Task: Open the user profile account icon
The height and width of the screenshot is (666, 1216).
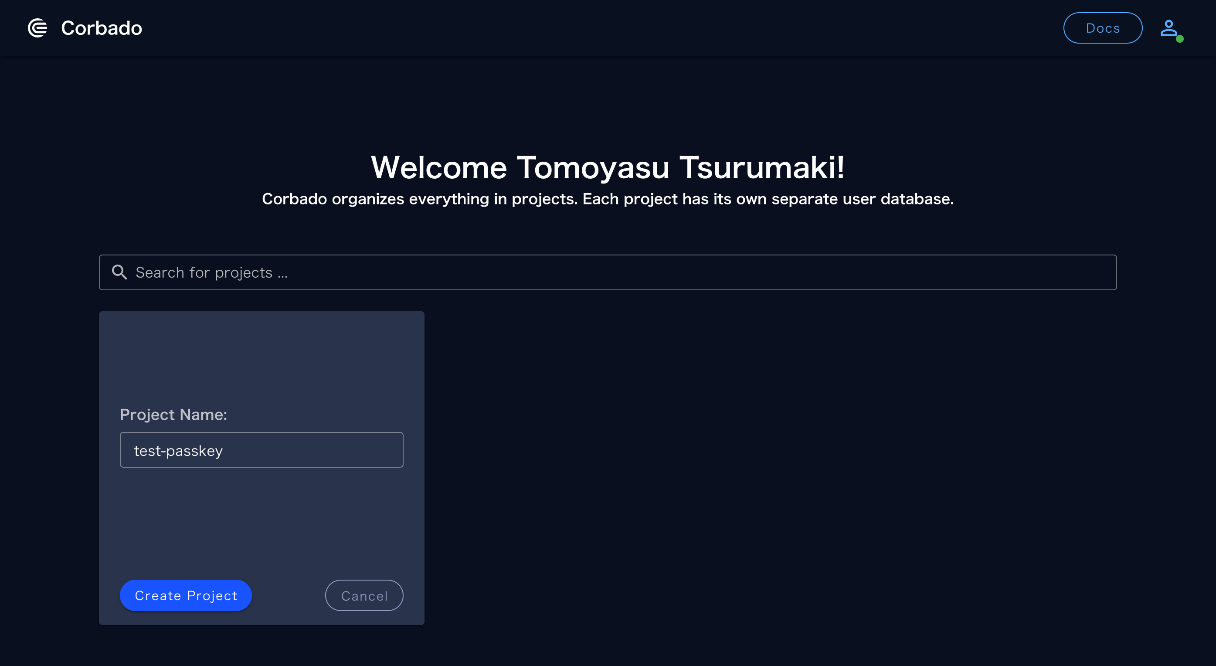Action: (1168, 28)
